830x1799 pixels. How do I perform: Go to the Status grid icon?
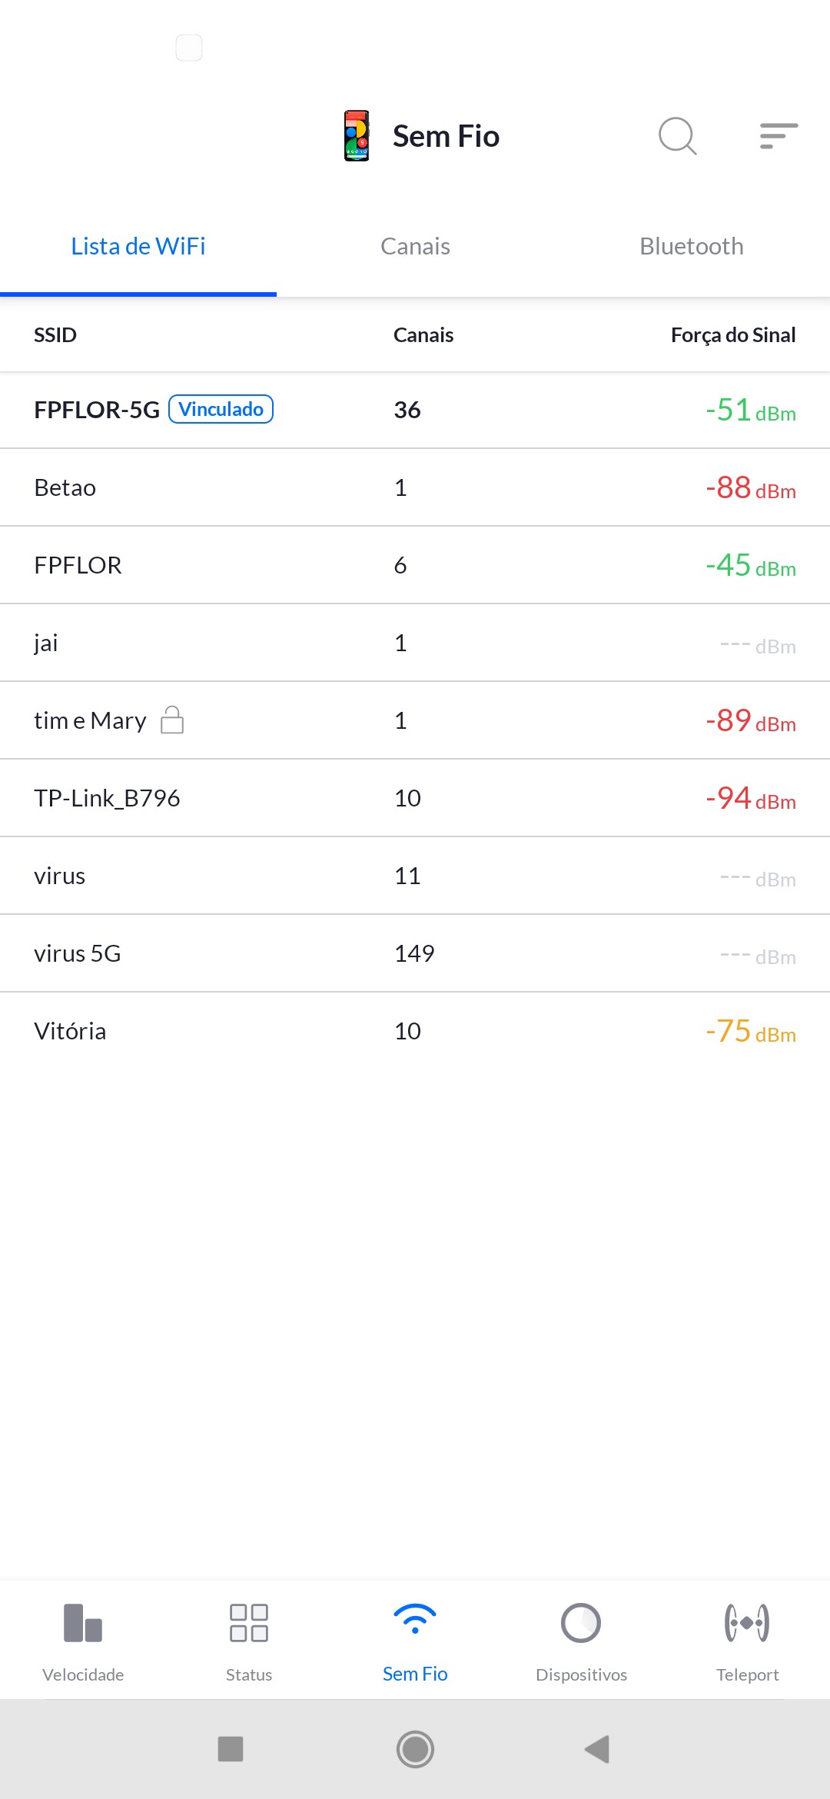[249, 1623]
